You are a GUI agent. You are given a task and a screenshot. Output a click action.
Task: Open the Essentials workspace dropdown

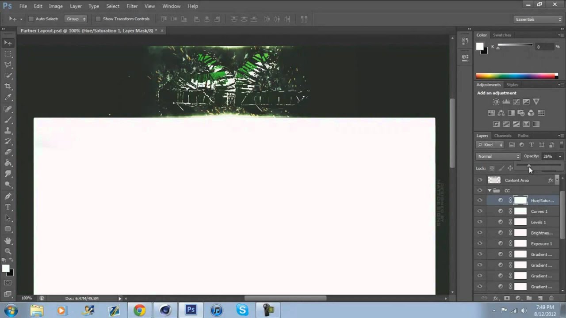pos(538,19)
